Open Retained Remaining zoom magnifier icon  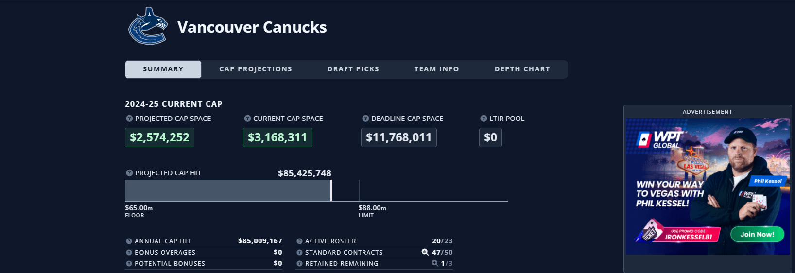click(435, 263)
